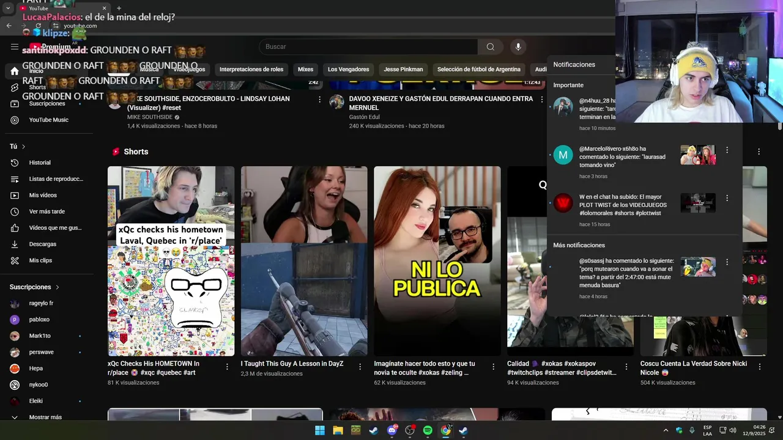Open three-dot menu for xQc HOMETOWN short
The image size is (783, 440).
pos(227,367)
